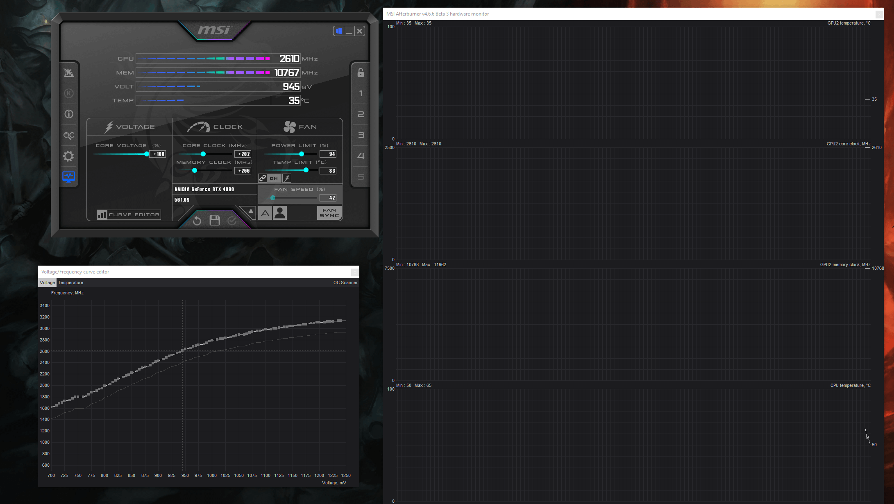Viewport: 894px width, 504px height.
Task: Minimize the MSI Afterburner window
Action: [x=349, y=31]
